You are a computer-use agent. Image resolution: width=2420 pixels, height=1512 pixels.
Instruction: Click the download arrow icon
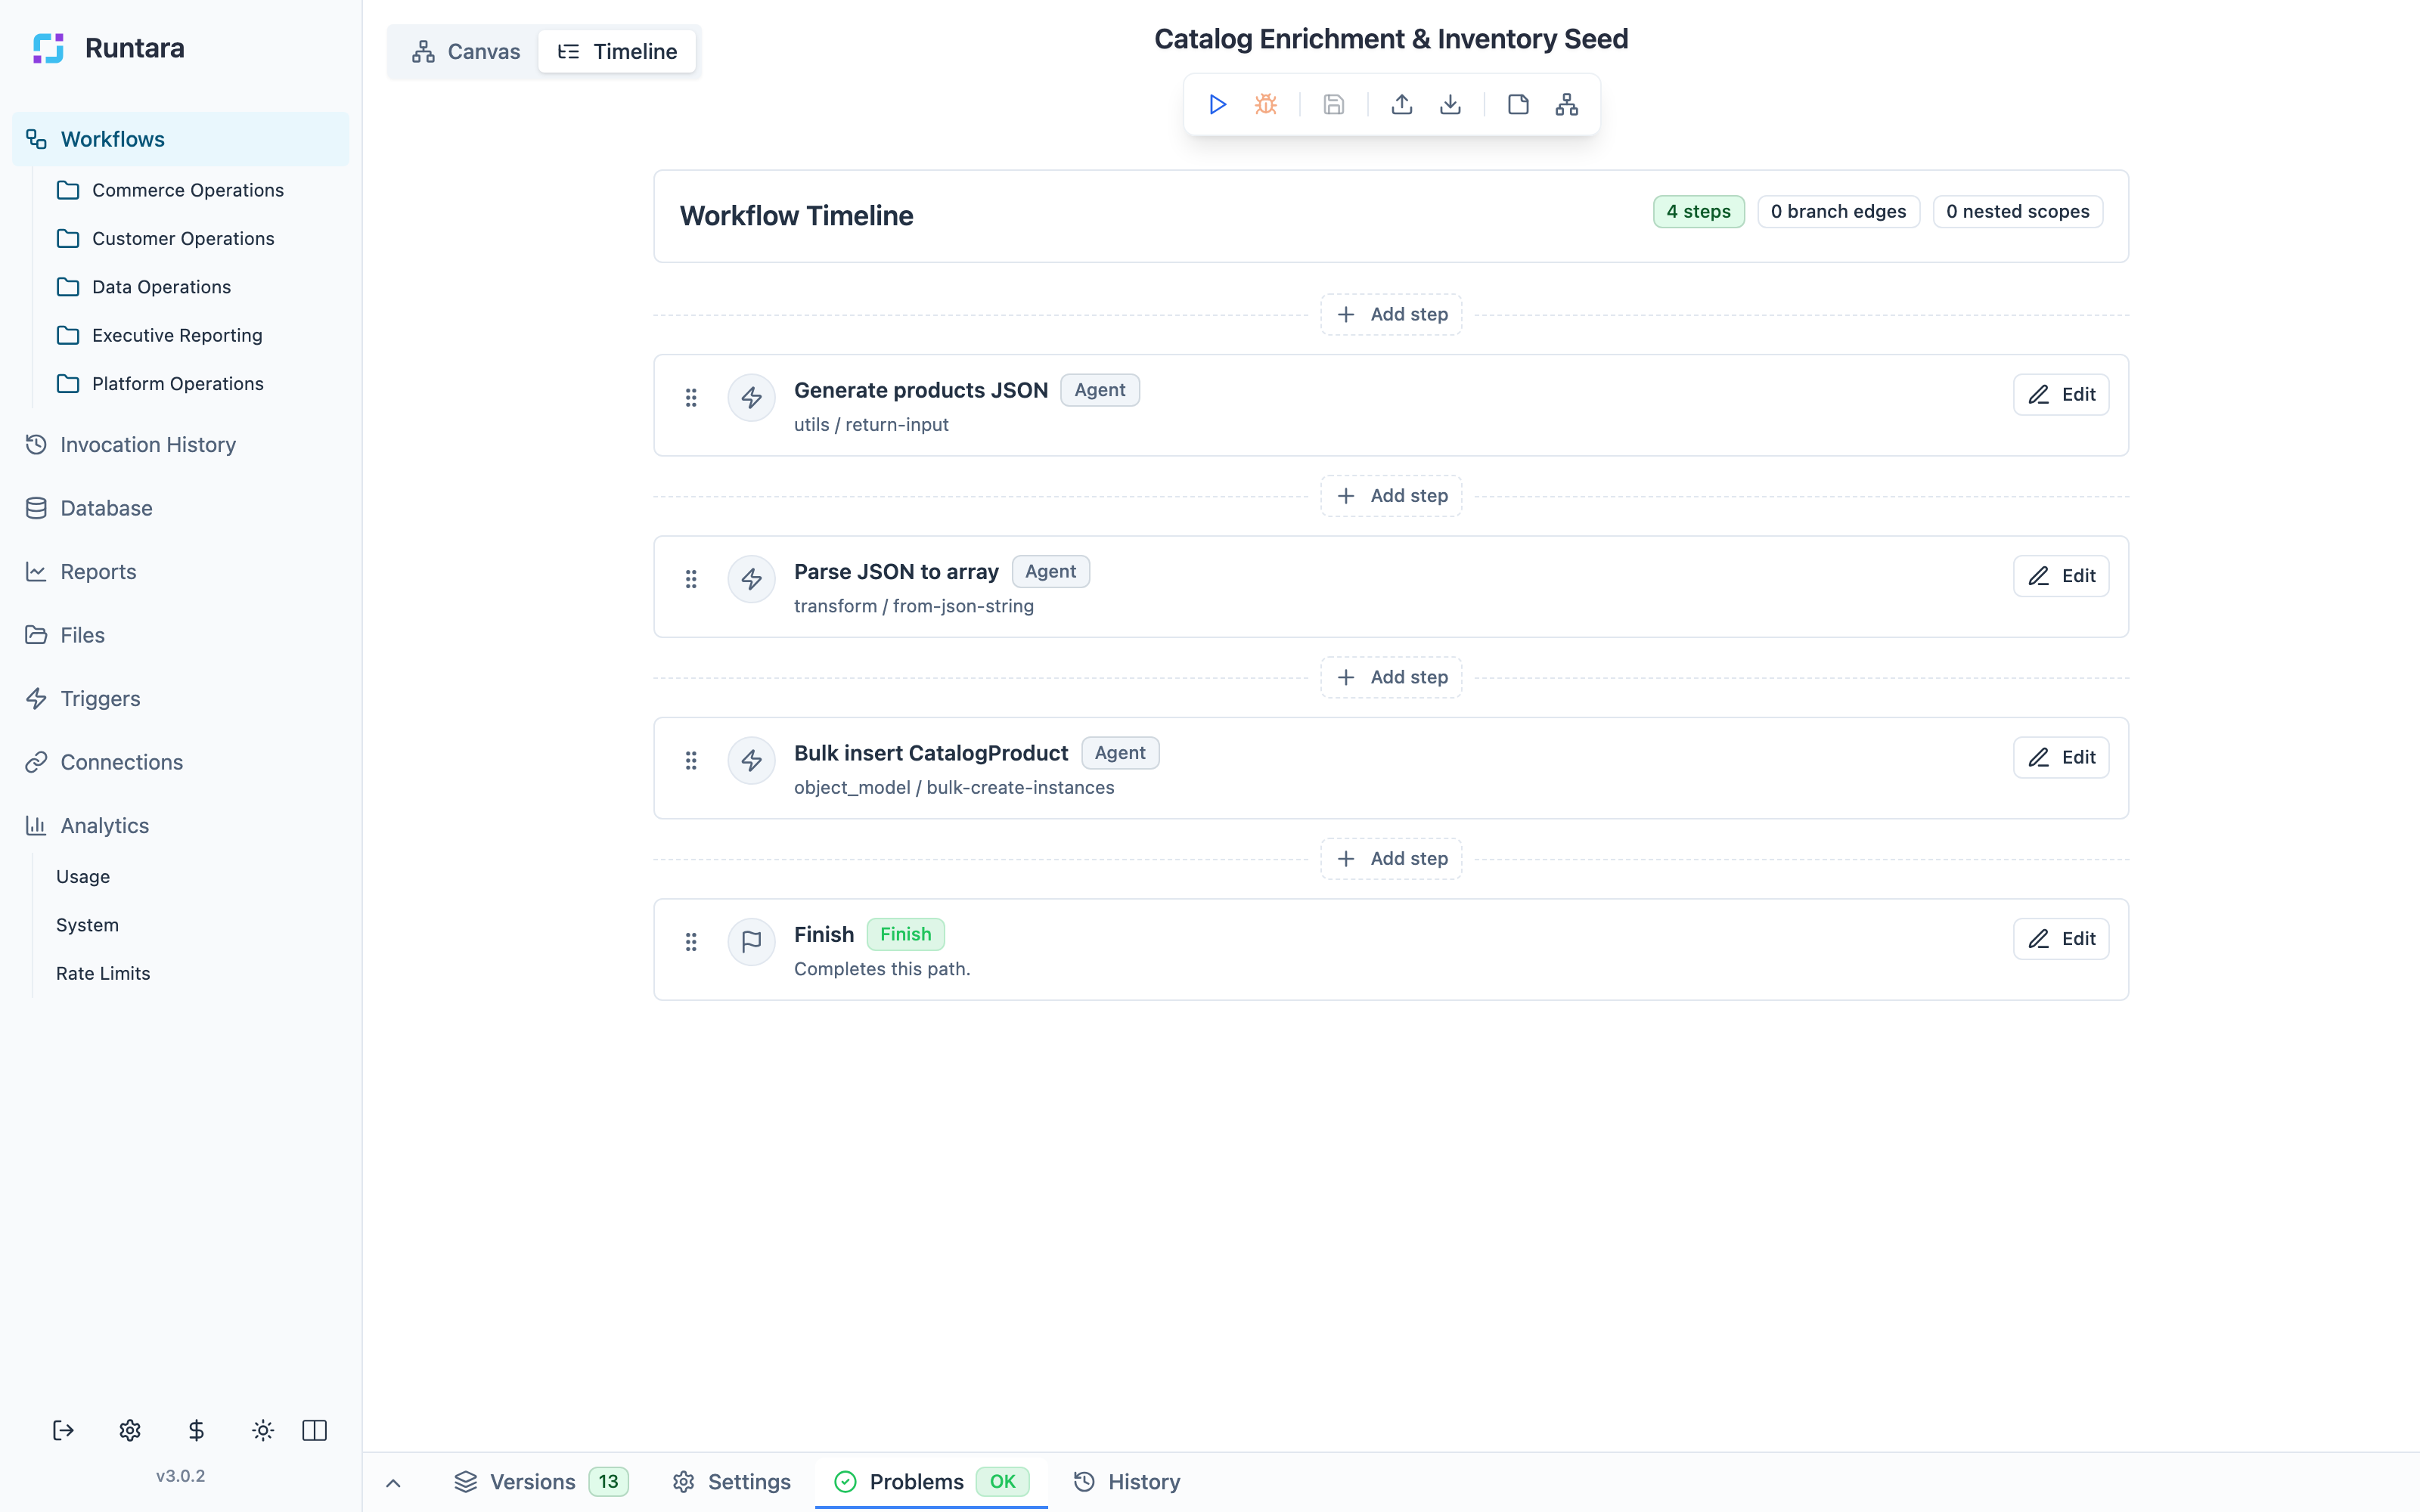click(x=1450, y=104)
